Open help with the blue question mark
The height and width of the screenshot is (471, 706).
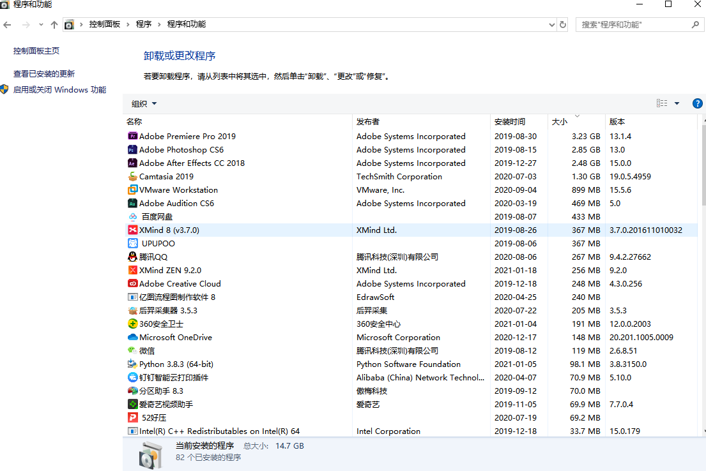(x=697, y=103)
